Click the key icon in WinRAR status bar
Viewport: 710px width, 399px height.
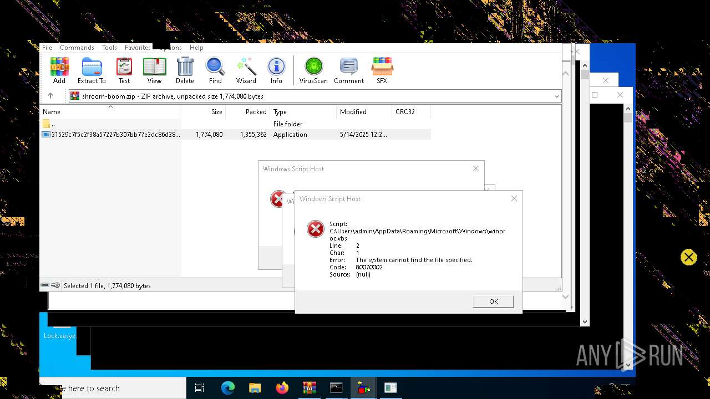click(55, 285)
